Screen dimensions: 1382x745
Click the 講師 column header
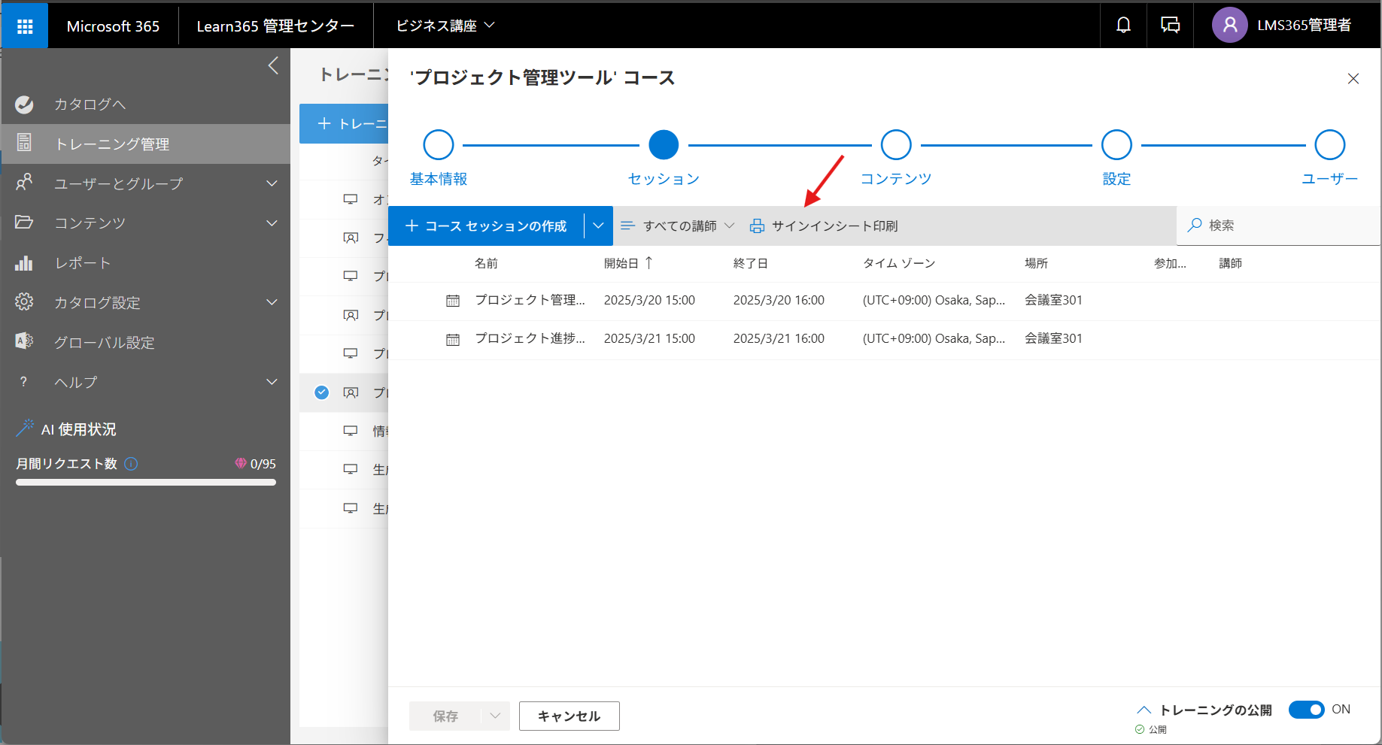(x=1230, y=263)
